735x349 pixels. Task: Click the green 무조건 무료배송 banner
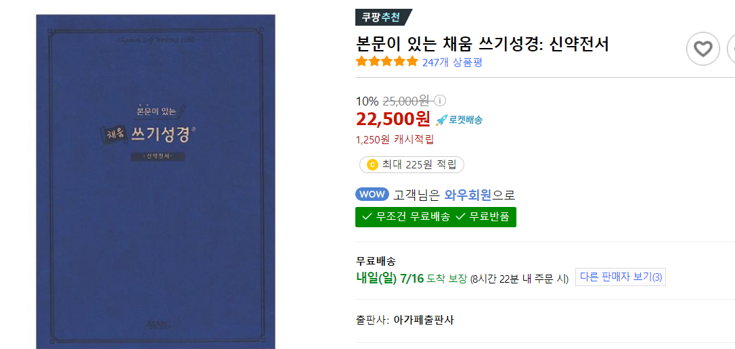click(435, 217)
